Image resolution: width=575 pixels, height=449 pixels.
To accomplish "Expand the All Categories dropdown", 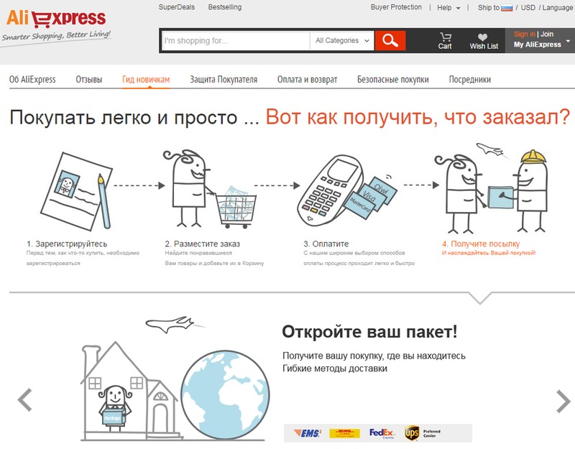I will [342, 40].
